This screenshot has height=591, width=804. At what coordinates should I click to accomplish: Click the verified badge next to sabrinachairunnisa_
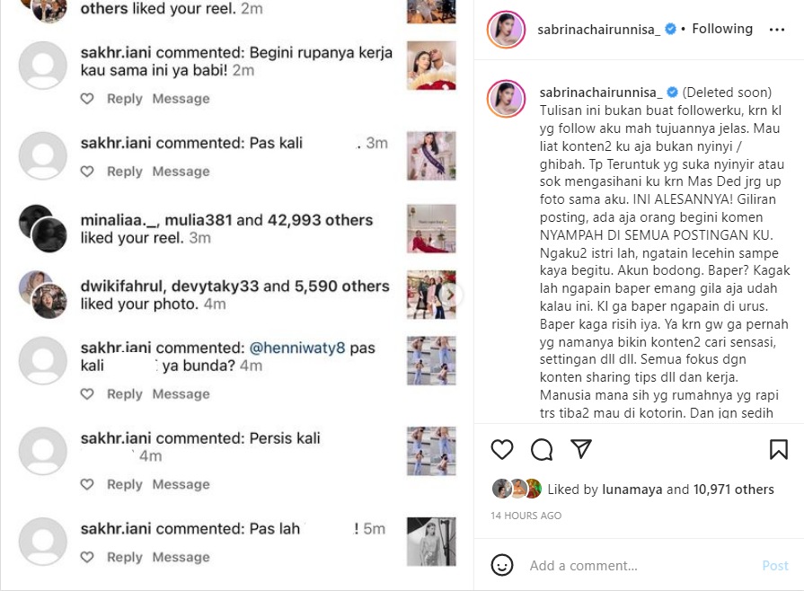[668, 29]
